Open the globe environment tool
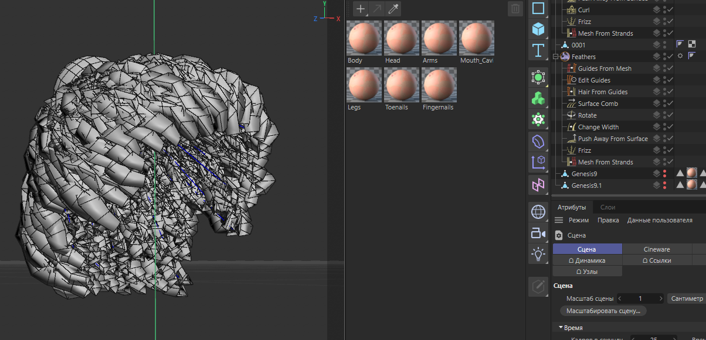Image resolution: width=706 pixels, height=340 pixels. coord(538,211)
